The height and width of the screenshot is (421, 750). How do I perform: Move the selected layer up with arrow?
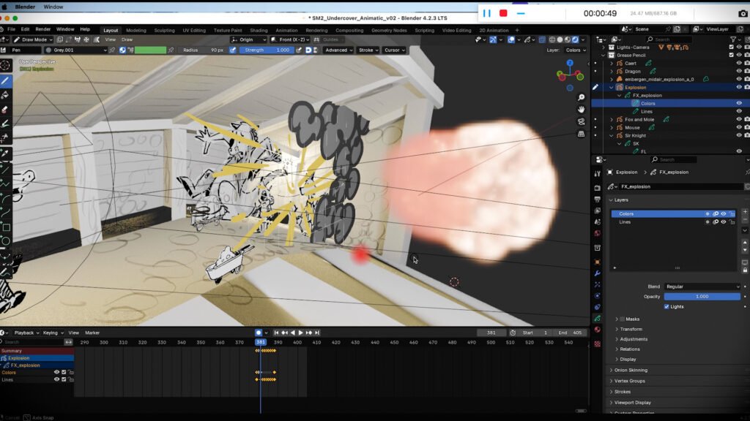[745, 242]
